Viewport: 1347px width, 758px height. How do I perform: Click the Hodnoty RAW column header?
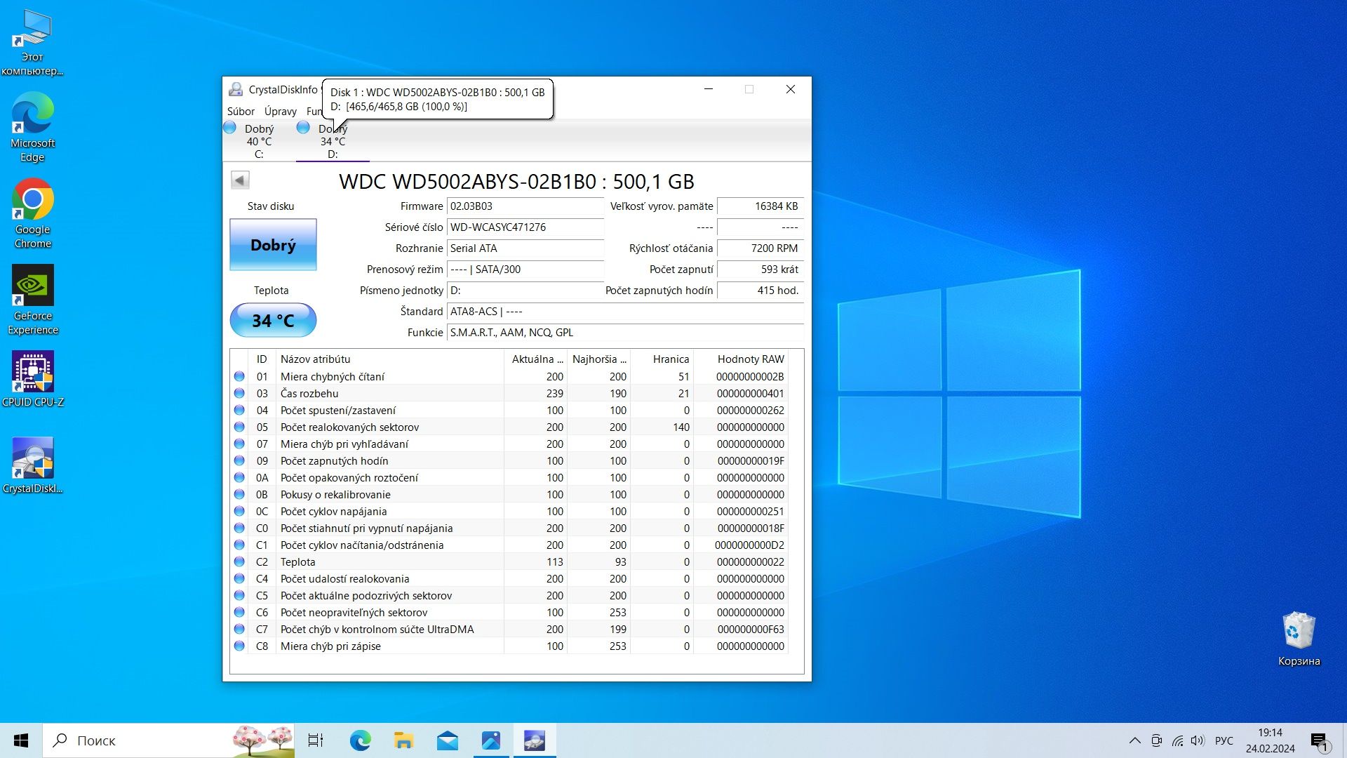tap(741, 359)
